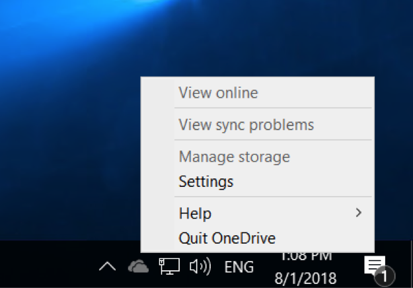The height and width of the screenshot is (288, 413).
Task: Open the ENG input language selector
Action: point(239,267)
